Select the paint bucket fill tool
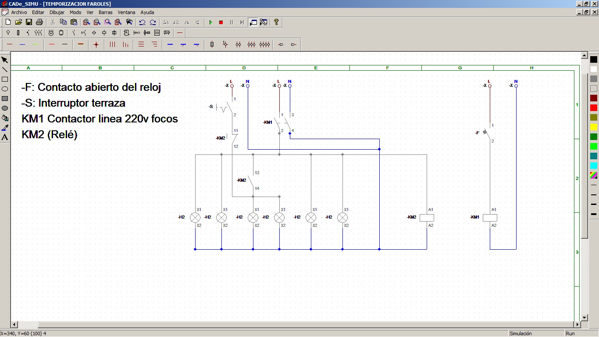 click(5, 118)
